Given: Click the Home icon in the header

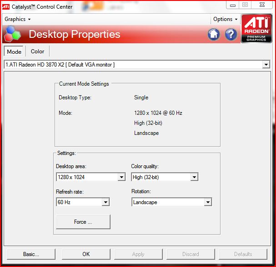Looking at the screenshot, I should pos(214,35).
